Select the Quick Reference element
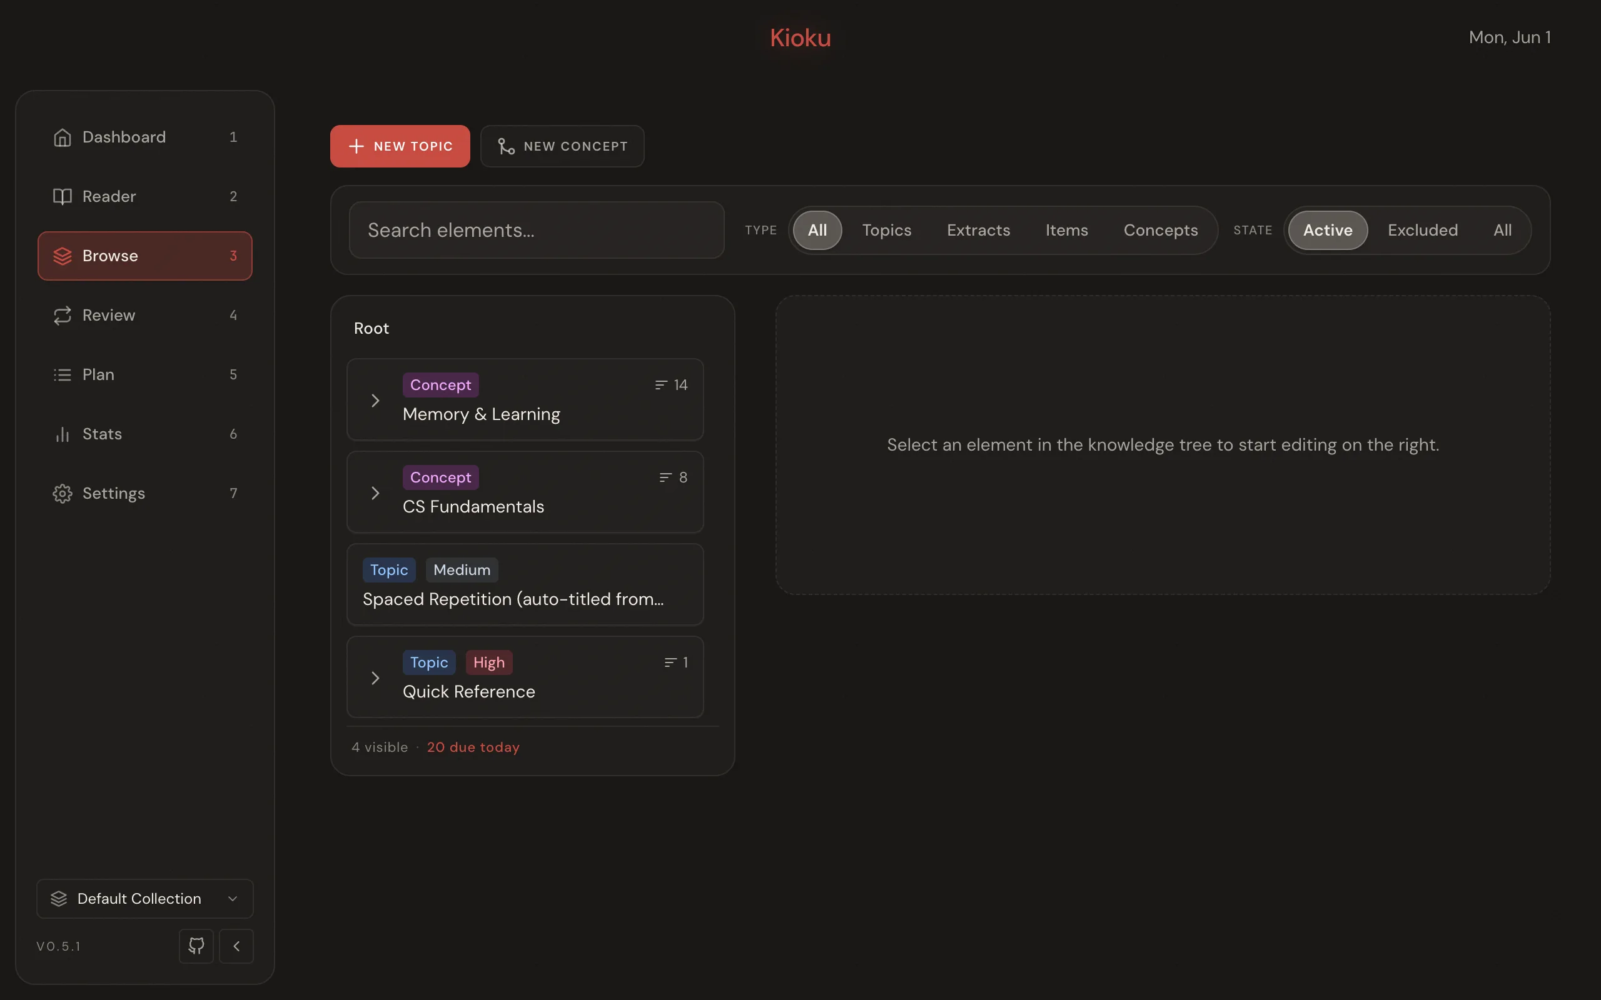Image resolution: width=1601 pixels, height=1000 pixels. tap(525, 677)
